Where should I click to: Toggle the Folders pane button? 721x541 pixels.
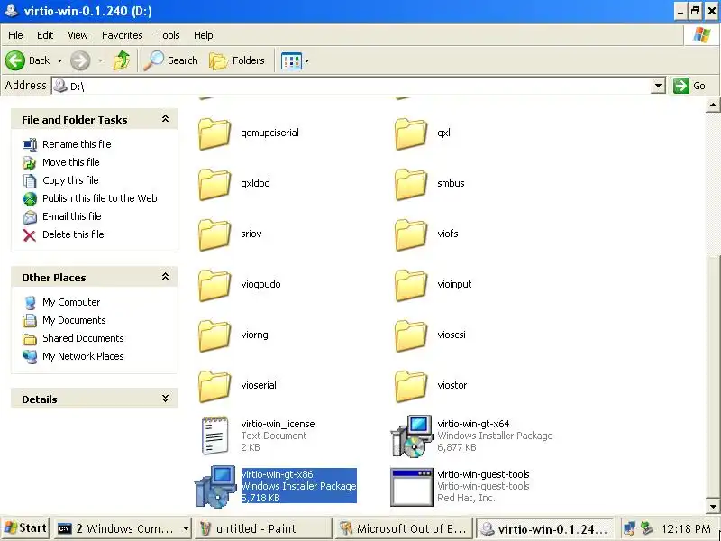tap(237, 60)
